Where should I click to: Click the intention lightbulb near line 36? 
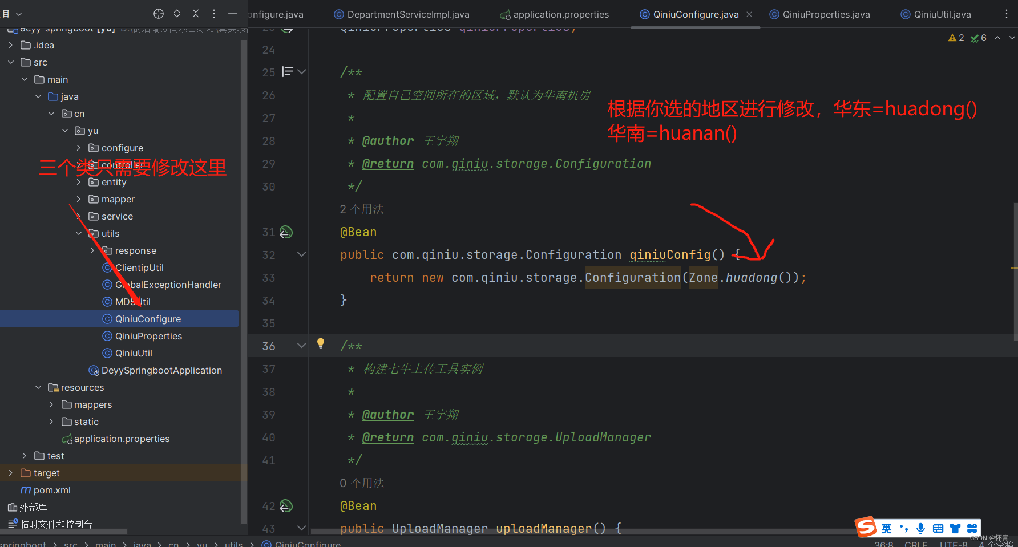(x=321, y=343)
